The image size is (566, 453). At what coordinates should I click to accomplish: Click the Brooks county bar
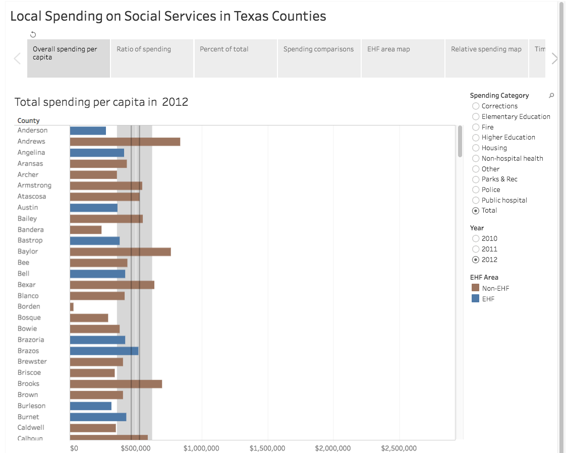[116, 384]
